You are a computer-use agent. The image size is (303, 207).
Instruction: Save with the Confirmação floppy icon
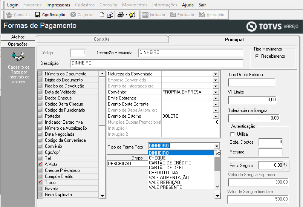point(37,15)
